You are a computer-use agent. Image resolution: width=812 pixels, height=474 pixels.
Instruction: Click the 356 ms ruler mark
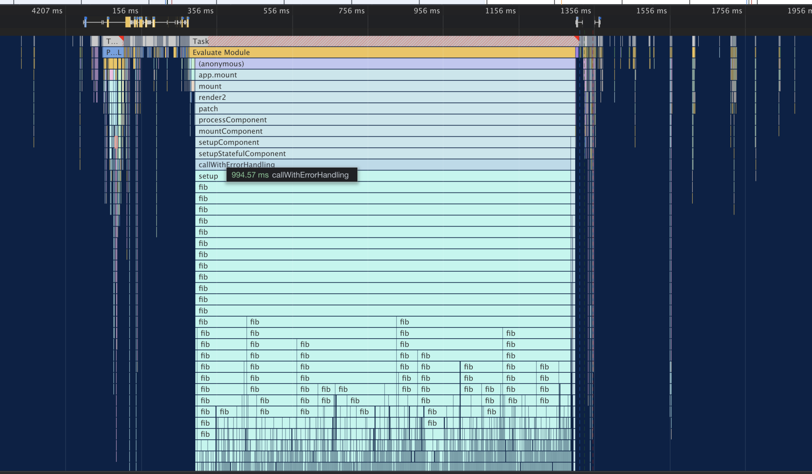pos(200,11)
